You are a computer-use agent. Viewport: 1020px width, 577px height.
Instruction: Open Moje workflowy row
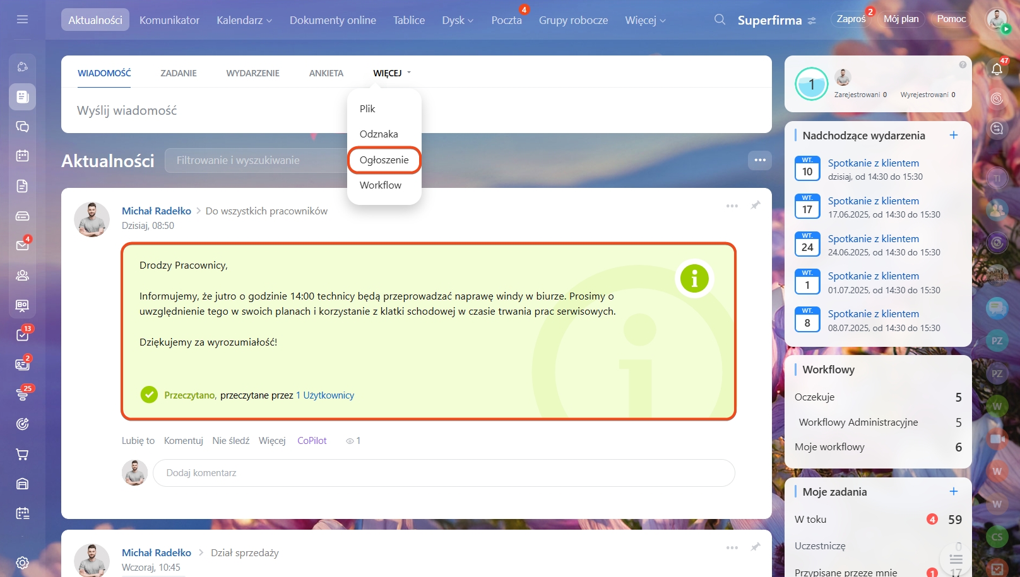[x=878, y=447]
